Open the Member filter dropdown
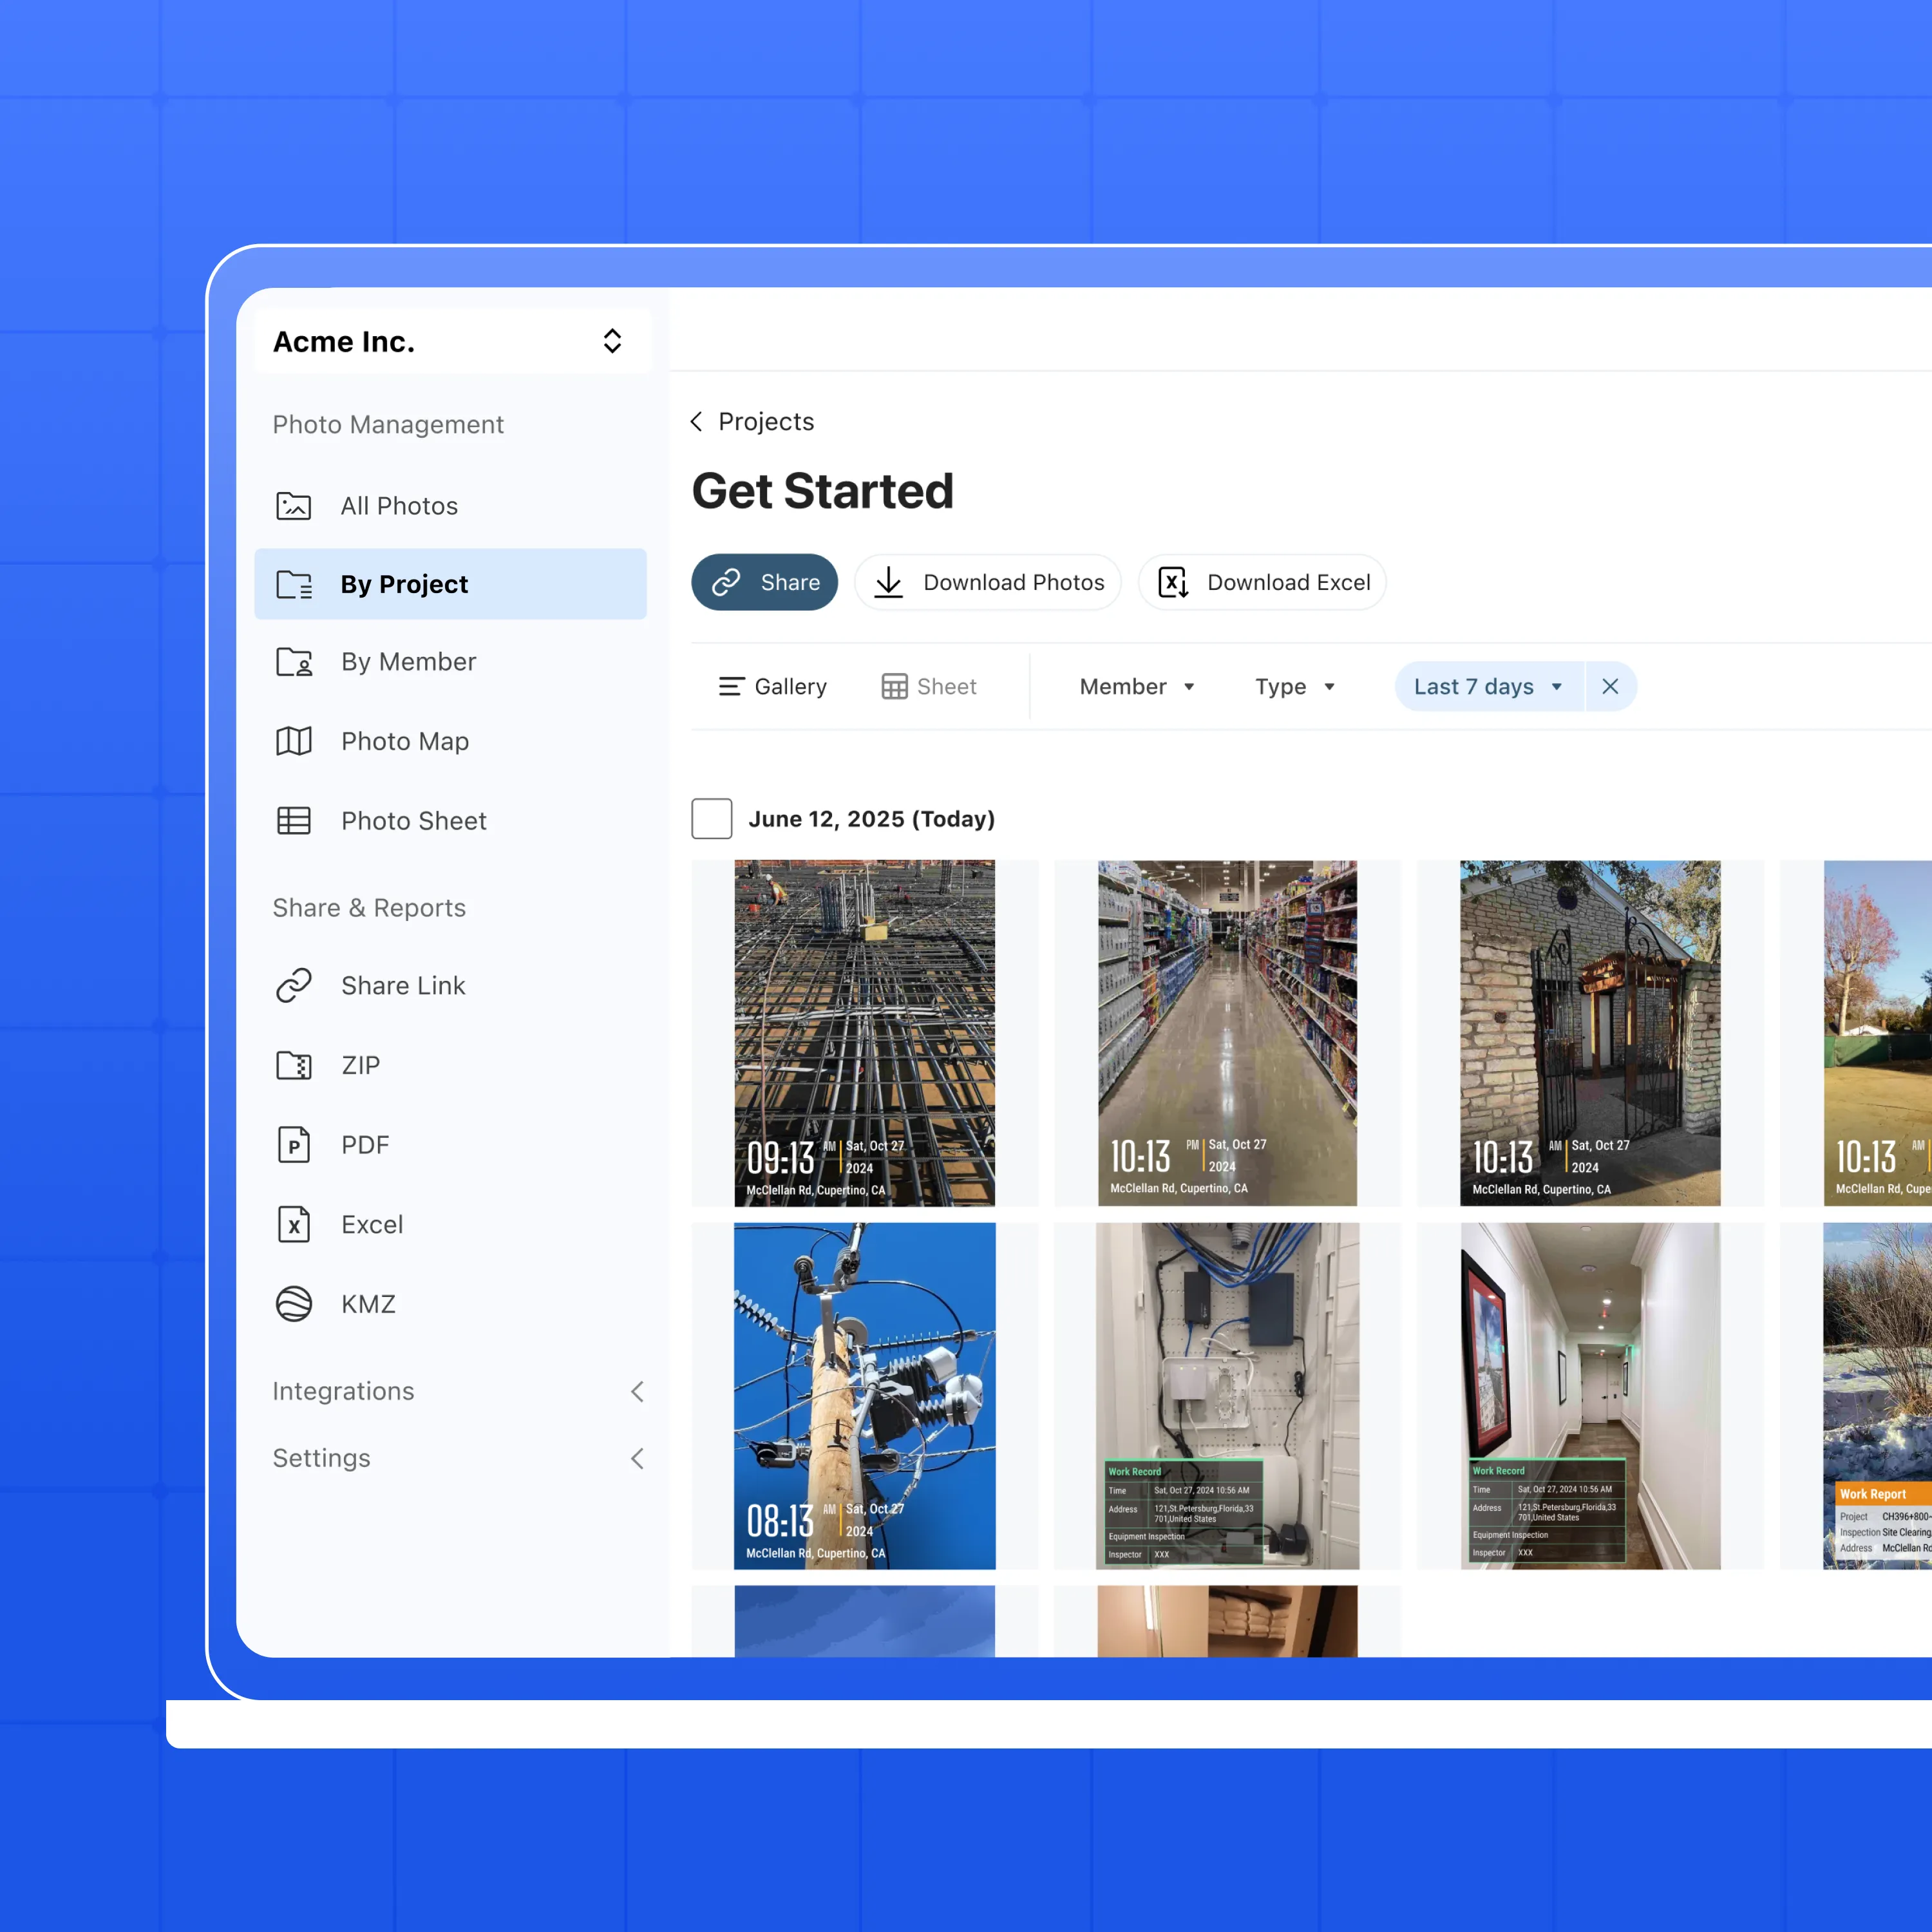1932x1932 pixels. click(x=1137, y=687)
